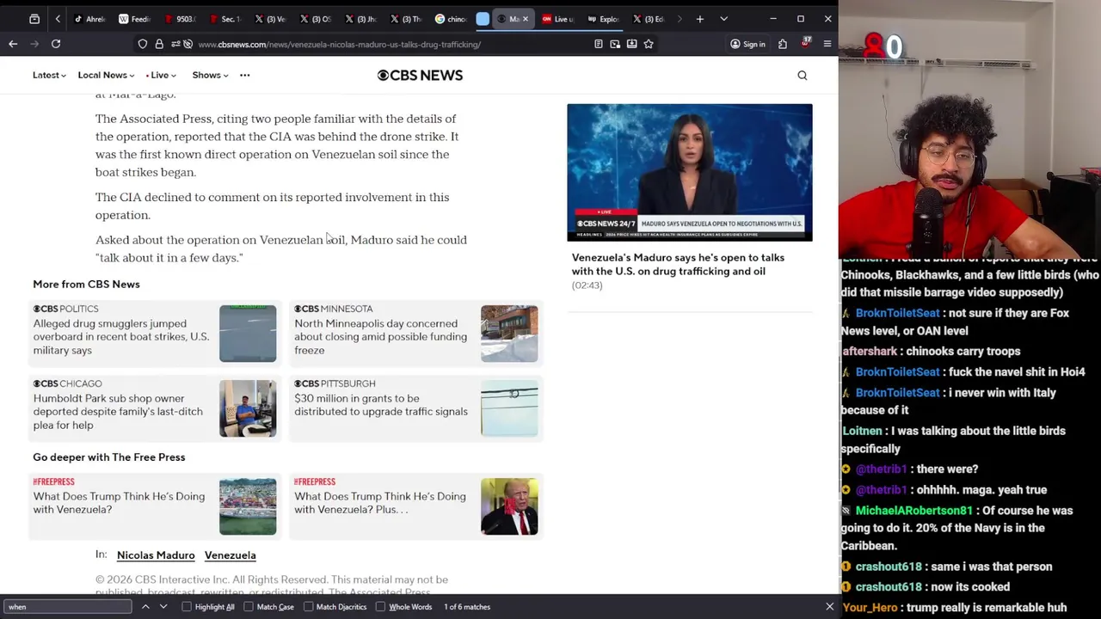
Task: Switch to the Explore tab
Action: tap(605, 19)
